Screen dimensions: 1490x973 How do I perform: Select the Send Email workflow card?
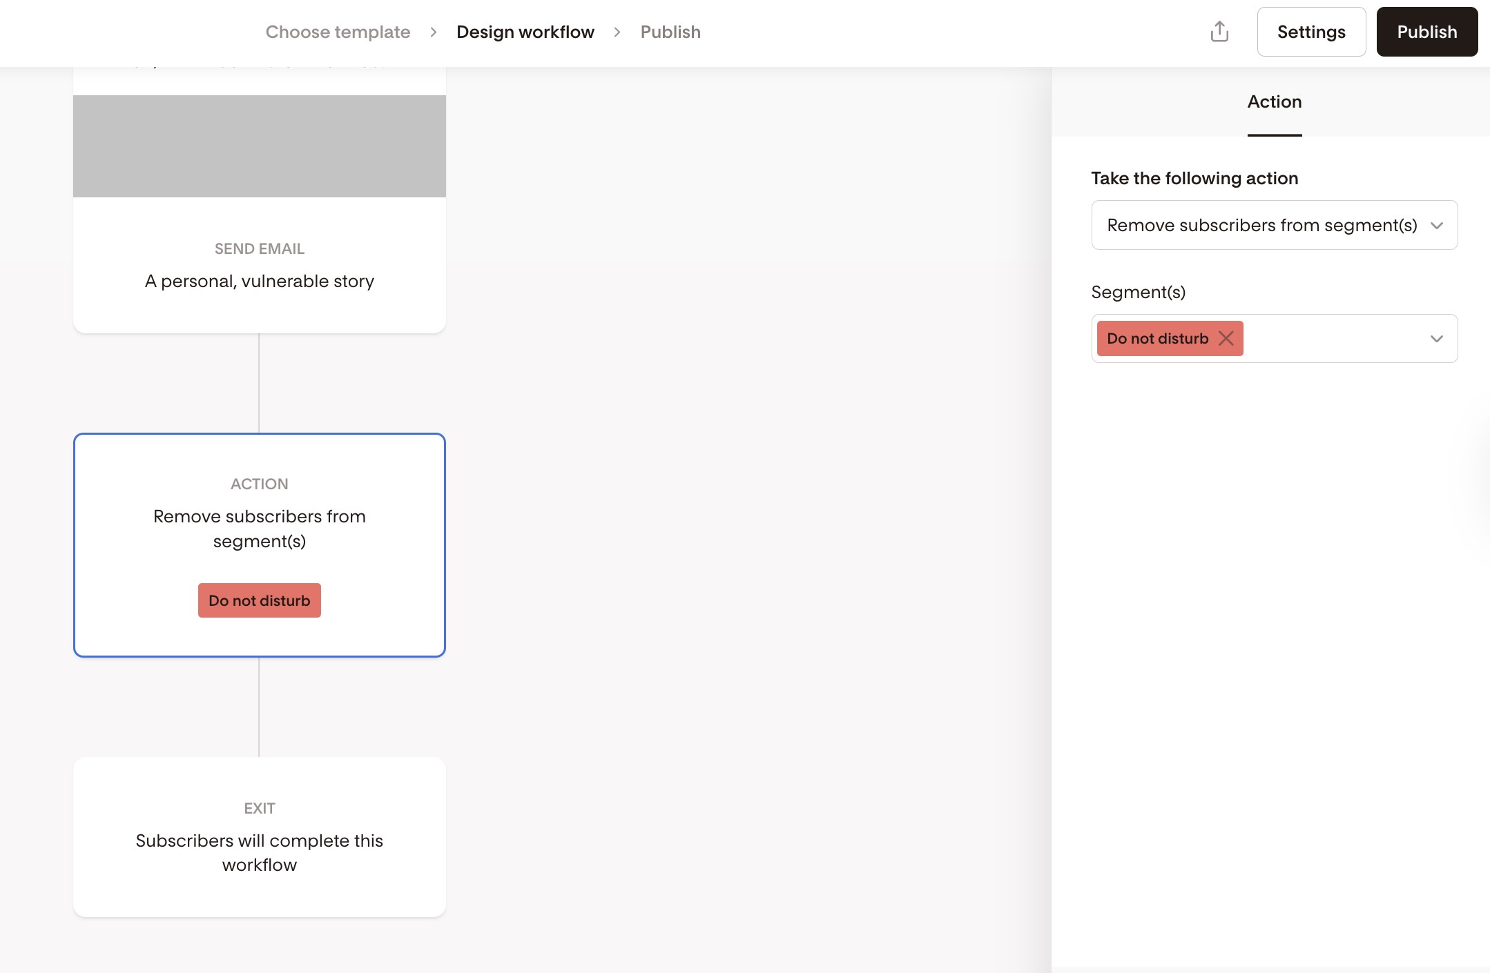pyautogui.click(x=259, y=266)
